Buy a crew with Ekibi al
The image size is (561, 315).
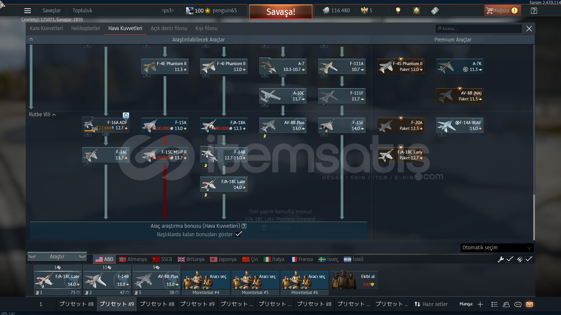pyautogui.click(x=354, y=280)
